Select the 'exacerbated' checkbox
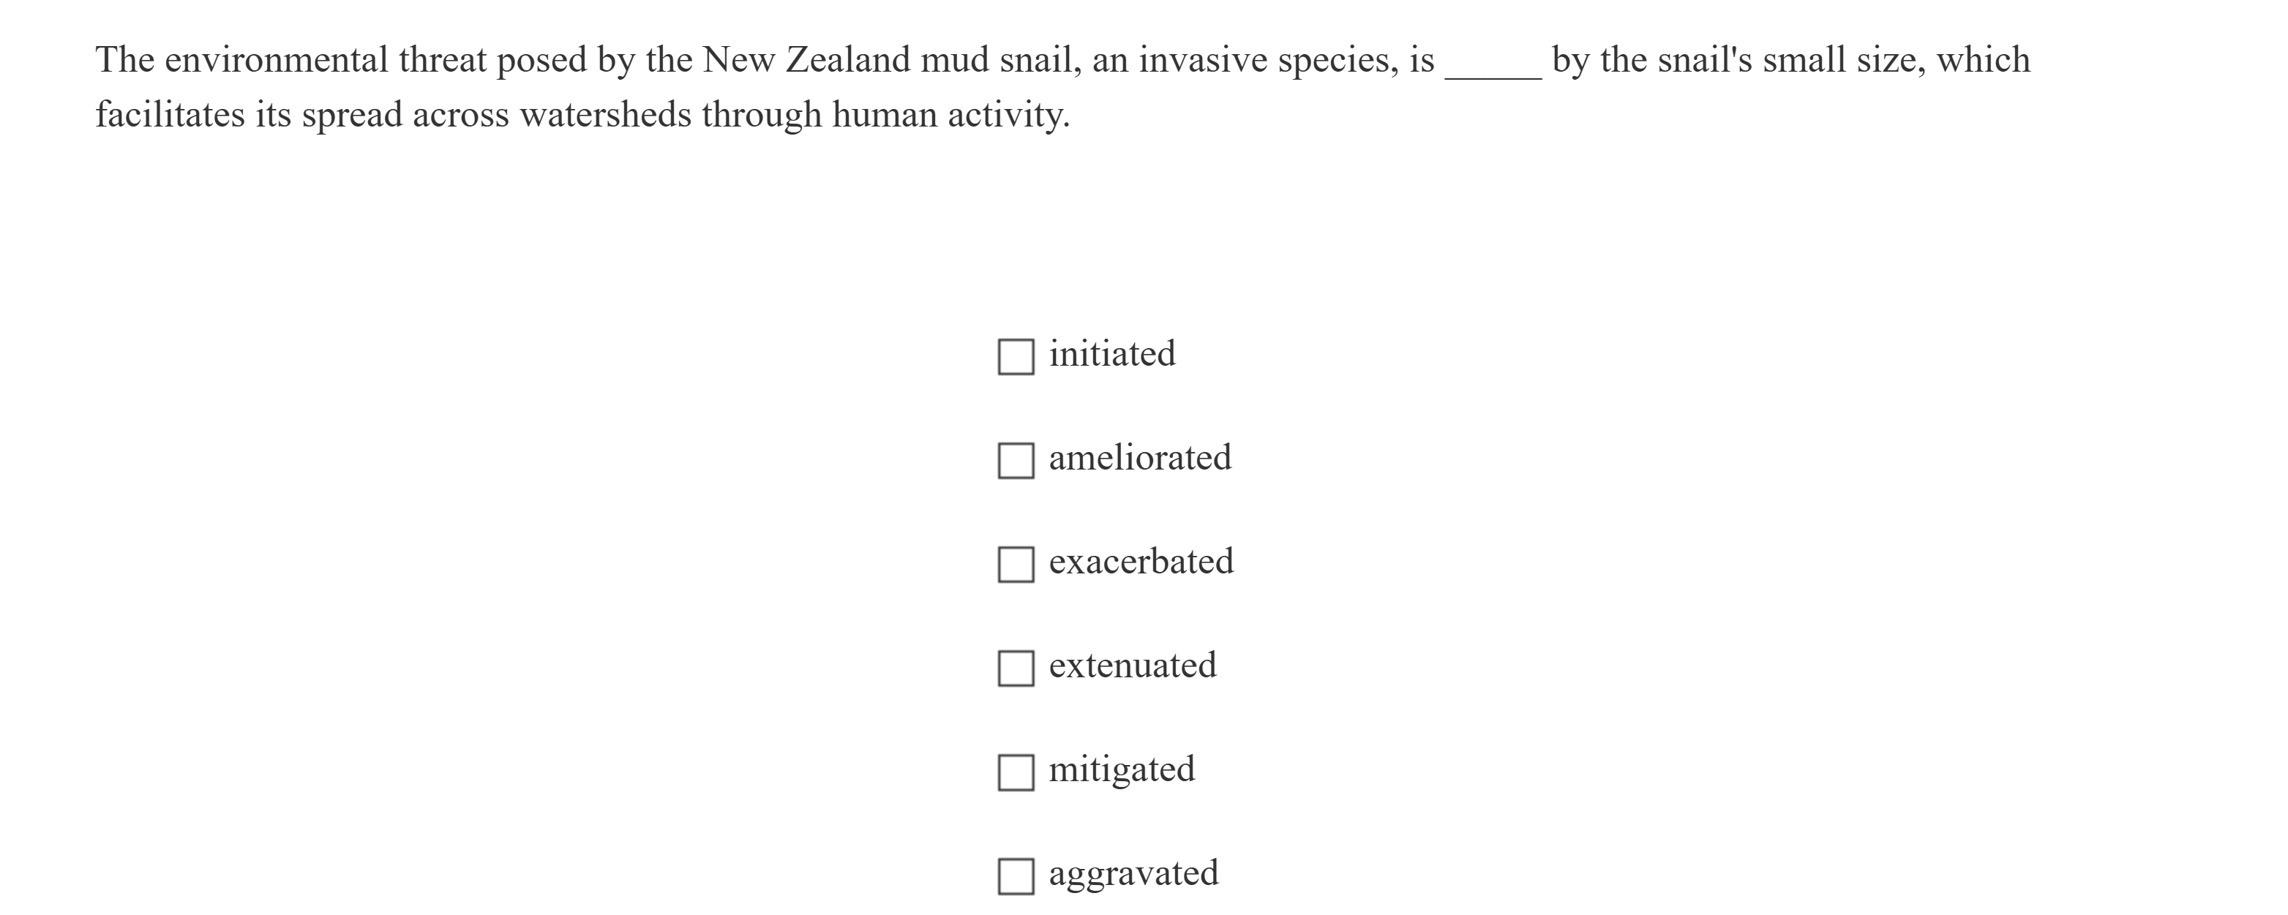Image resolution: width=2288 pixels, height=915 pixels. tap(1015, 565)
